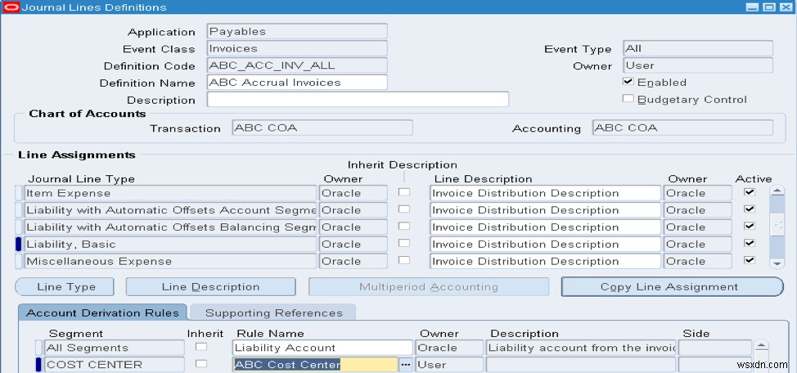Toggle Active checkbox for Miscellaneous Expense row
This screenshot has height=373, width=797.
(749, 260)
